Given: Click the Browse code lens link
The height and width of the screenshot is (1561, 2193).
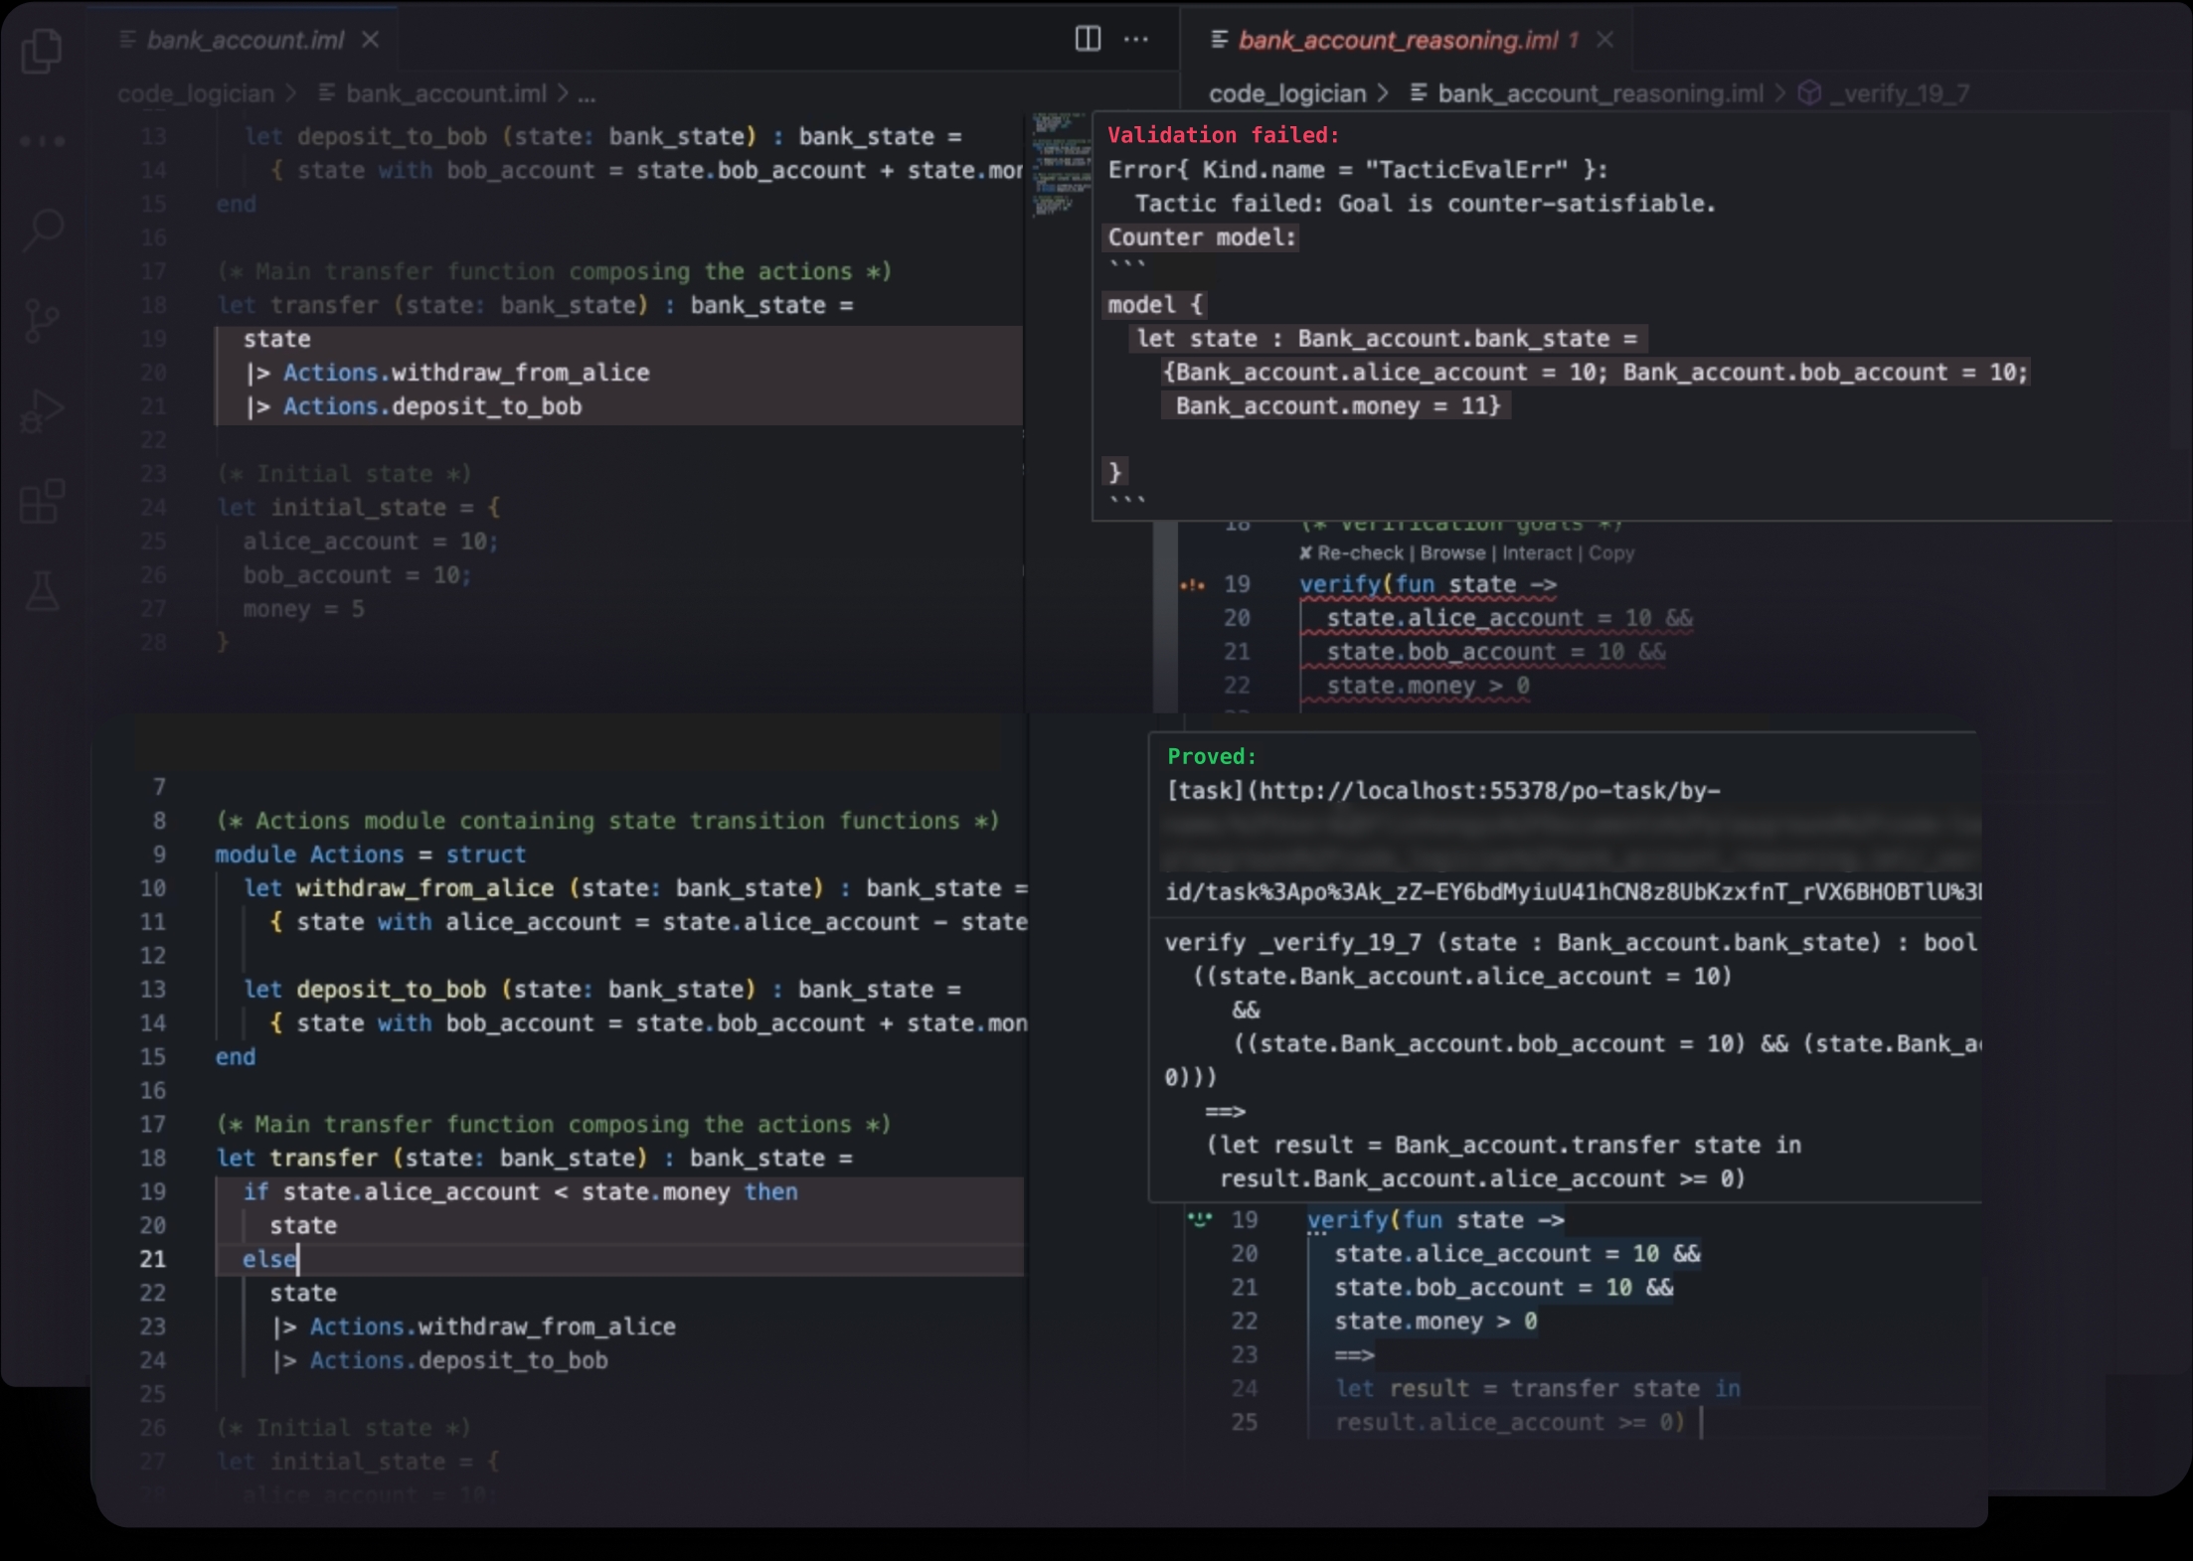Looking at the screenshot, I should coord(1452,552).
